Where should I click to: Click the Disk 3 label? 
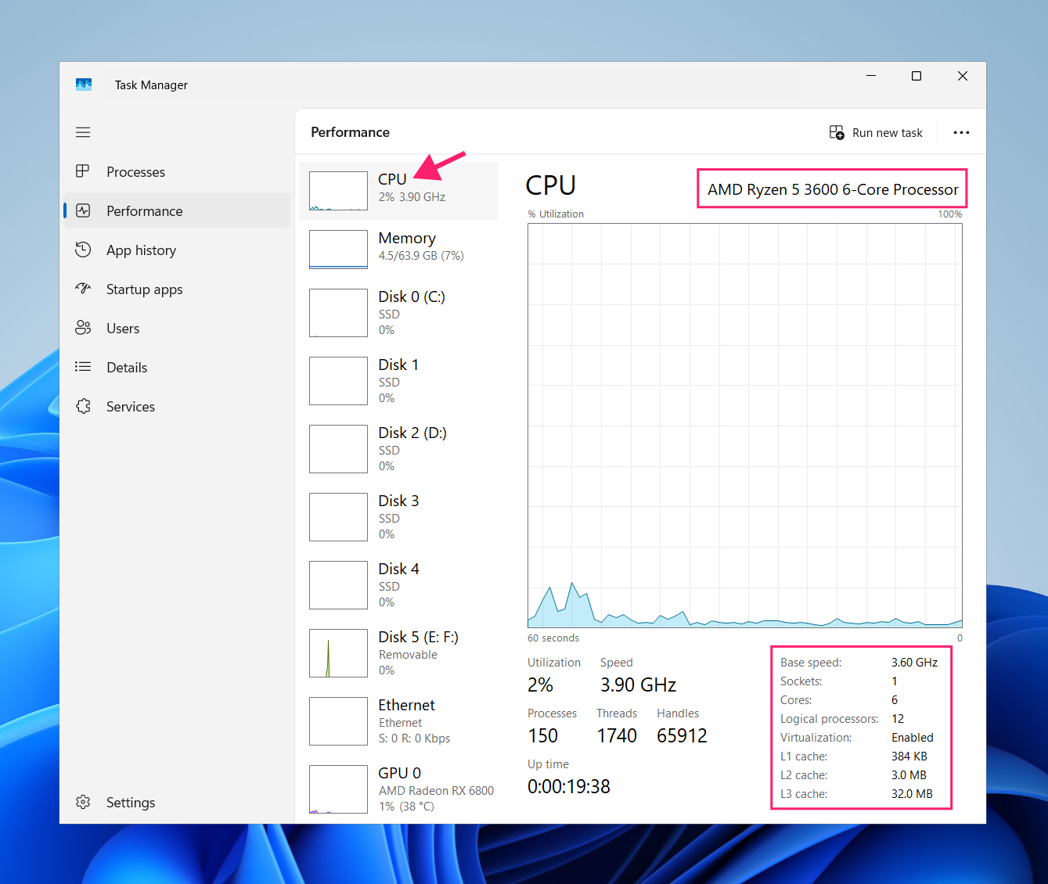click(398, 501)
